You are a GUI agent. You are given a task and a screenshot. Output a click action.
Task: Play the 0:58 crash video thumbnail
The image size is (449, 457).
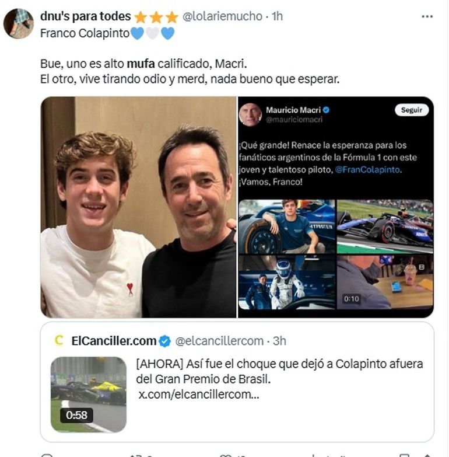click(x=89, y=394)
